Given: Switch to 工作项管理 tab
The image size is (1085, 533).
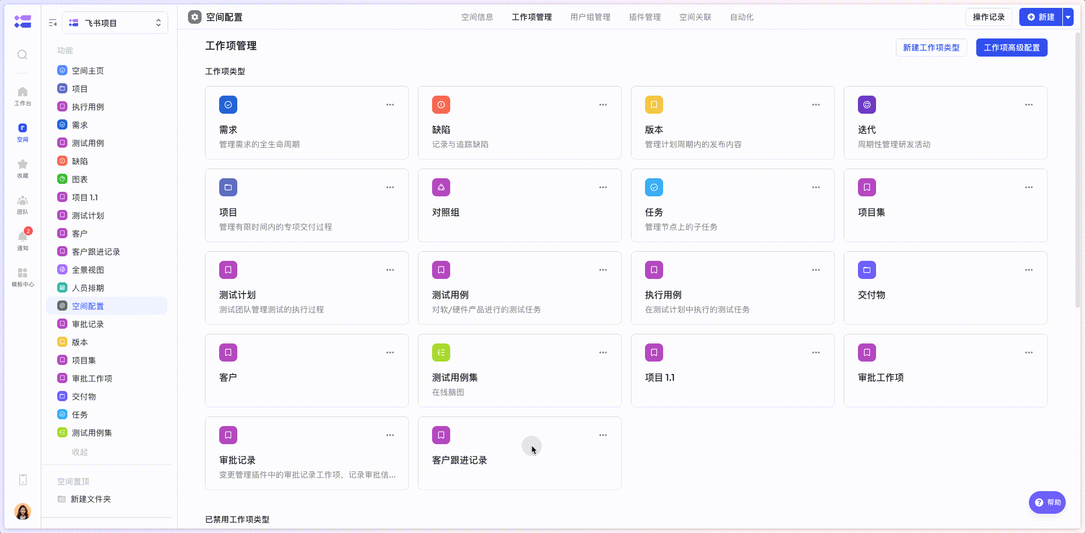Looking at the screenshot, I should [x=532, y=17].
